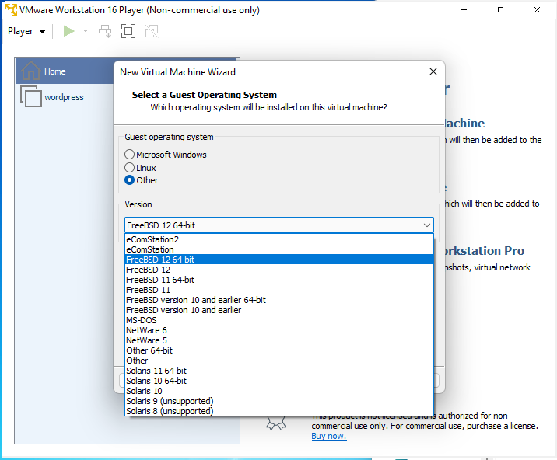Choose Other 64-bit option
This screenshot has width=557, height=460.
[x=279, y=350]
